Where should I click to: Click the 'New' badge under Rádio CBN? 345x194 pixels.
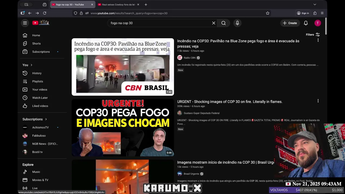[x=181, y=70]
